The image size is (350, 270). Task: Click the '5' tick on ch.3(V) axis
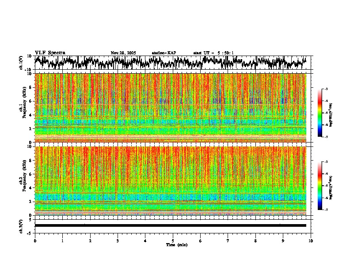click(31, 220)
